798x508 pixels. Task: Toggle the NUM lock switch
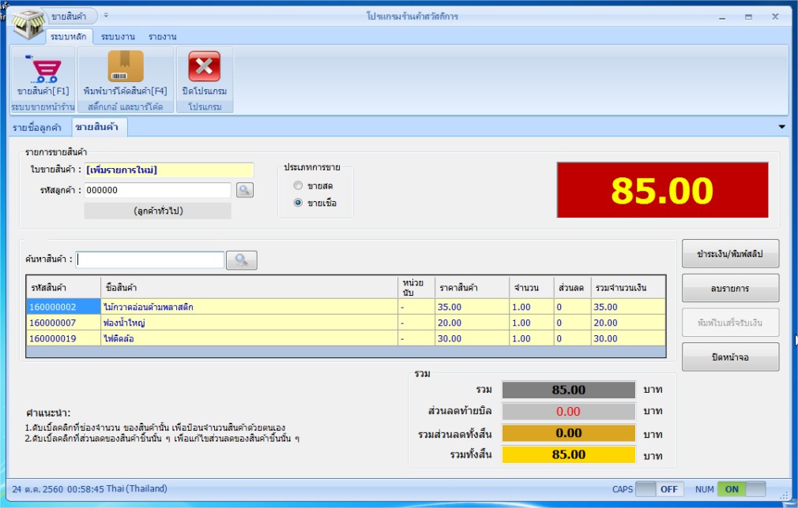click(741, 489)
